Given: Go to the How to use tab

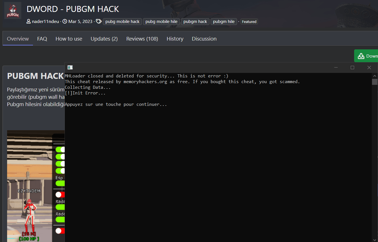Looking at the screenshot, I should click(69, 39).
